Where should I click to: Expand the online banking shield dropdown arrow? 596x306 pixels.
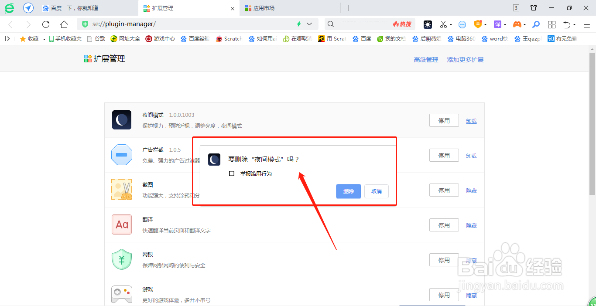(485, 25)
